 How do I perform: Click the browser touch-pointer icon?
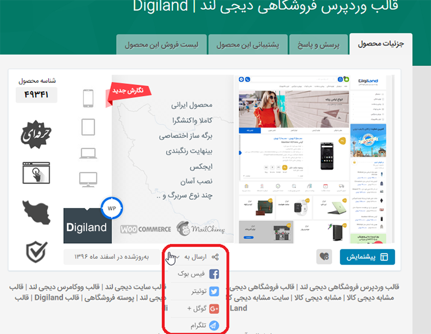[36, 173]
